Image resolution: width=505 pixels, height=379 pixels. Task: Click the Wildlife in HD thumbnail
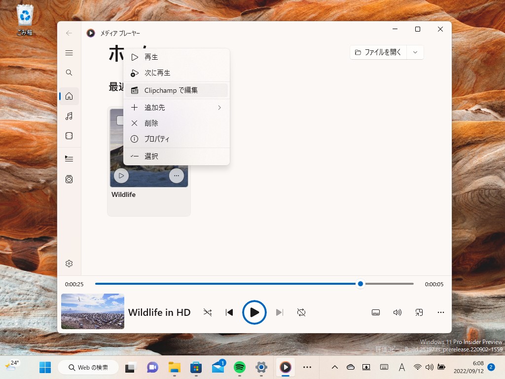[92, 311]
